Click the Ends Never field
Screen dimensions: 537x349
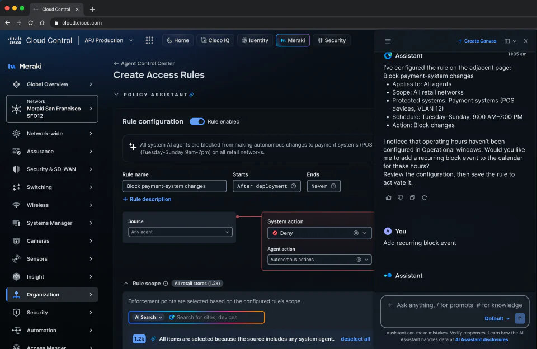(x=324, y=186)
